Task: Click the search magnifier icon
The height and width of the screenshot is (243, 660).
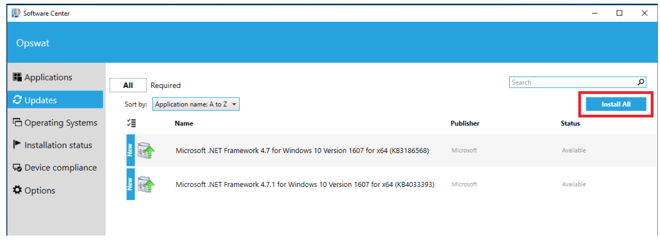Action: click(641, 82)
